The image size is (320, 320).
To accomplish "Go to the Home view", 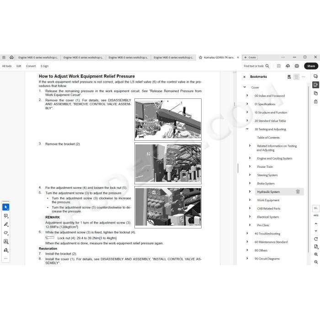I will click(11, 57).
